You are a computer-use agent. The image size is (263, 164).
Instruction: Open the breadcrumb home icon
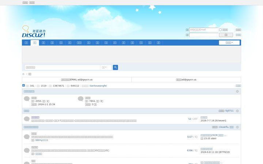pyautogui.click(x=23, y=74)
